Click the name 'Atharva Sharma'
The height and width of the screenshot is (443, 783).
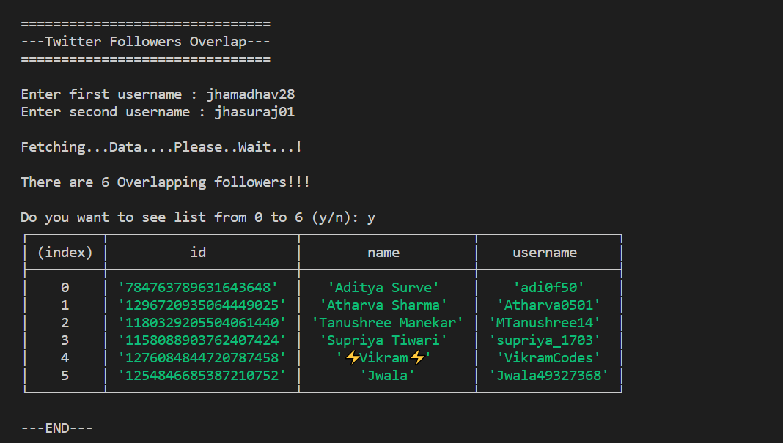[383, 305]
